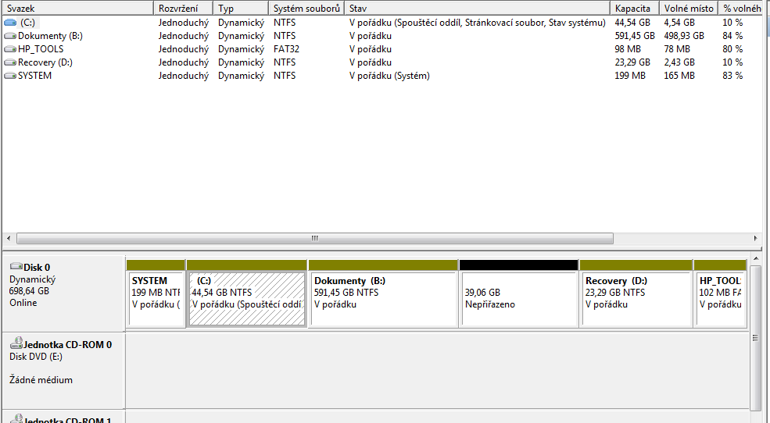The image size is (770, 423).
Task: Sort by Volné místo column header
Action: (x=689, y=9)
